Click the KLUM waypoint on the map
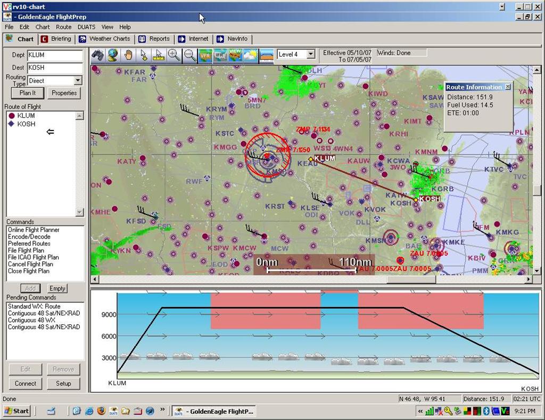 311,159
